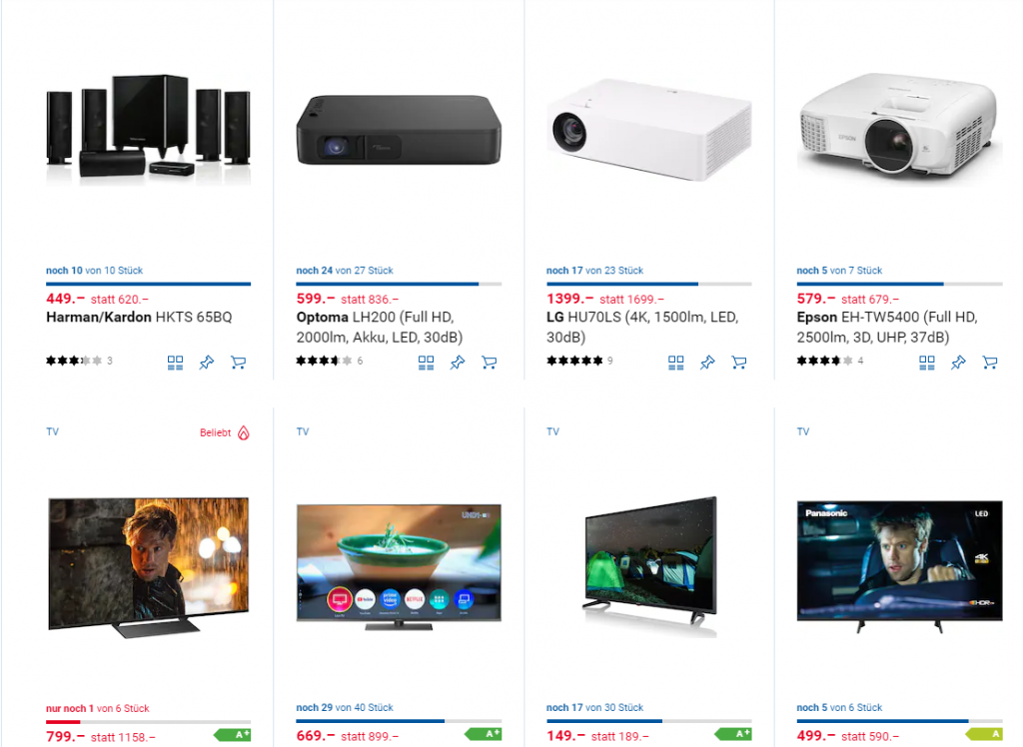Pin the Epson EH-TW5400 projector
Image resolution: width=1023 pixels, height=747 pixels.
point(958,363)
